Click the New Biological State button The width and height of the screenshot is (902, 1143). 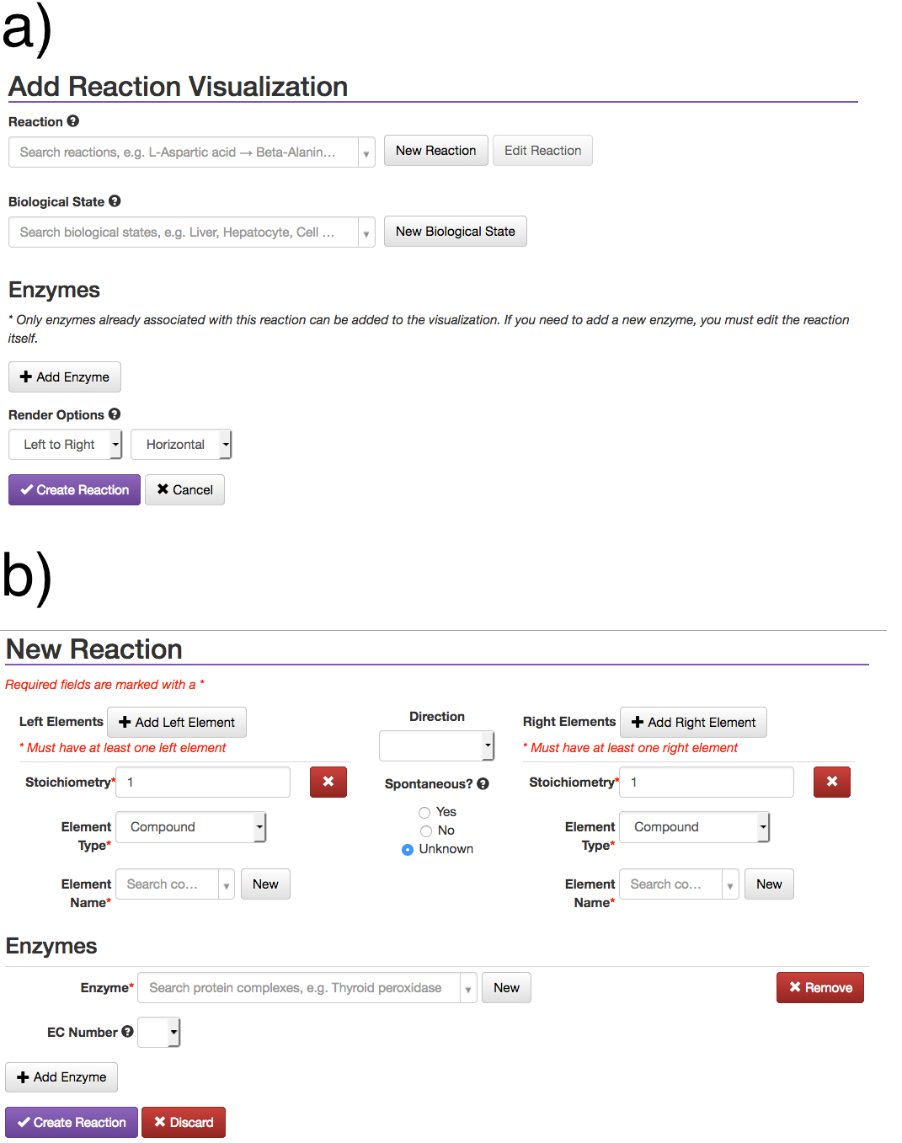[x=455, y=232]
